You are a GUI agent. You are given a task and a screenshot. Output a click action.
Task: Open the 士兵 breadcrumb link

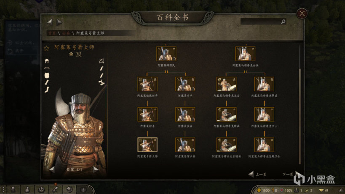coord(66,33)
